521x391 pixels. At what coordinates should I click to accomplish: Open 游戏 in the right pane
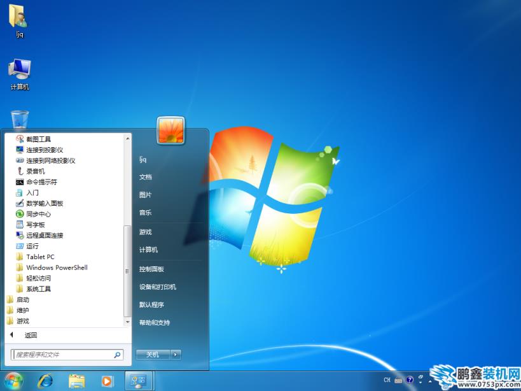(146, 232)
